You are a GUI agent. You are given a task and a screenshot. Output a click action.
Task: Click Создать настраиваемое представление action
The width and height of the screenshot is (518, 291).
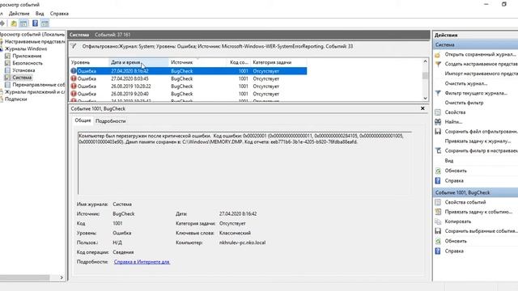[x=481, y=64]
